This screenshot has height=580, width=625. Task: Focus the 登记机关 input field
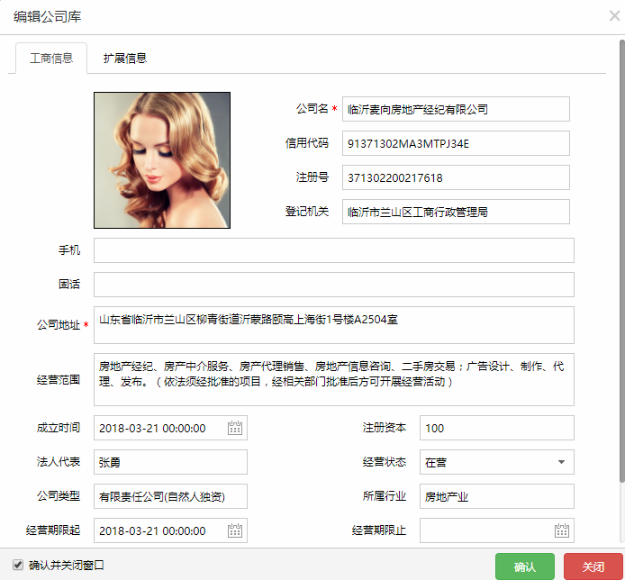(456, 212)
